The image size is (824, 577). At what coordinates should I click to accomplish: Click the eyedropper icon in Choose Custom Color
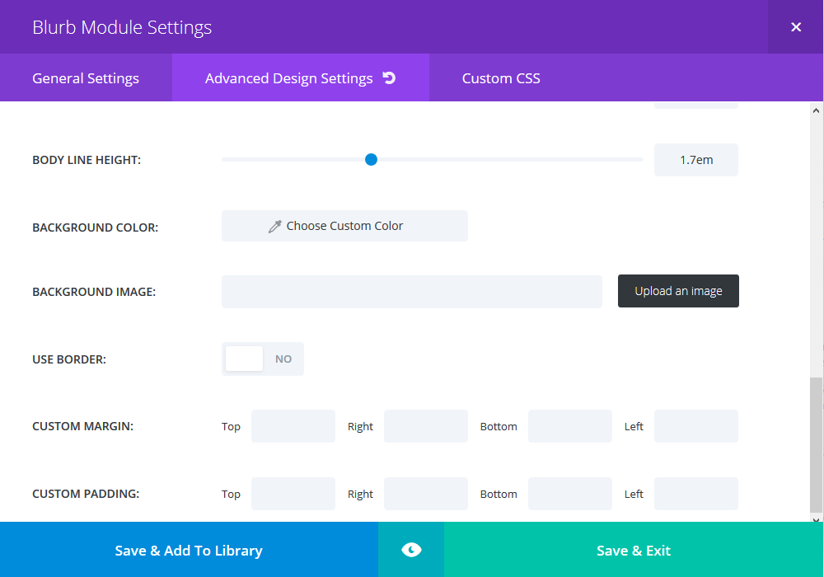click(x=274, y=227)
